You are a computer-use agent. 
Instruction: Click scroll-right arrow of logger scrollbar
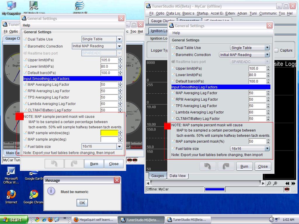263,183
